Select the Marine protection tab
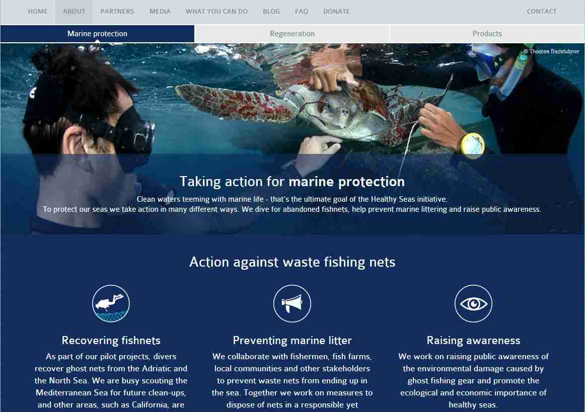Screen dimensions: 585x412 [x=97, y=34]
